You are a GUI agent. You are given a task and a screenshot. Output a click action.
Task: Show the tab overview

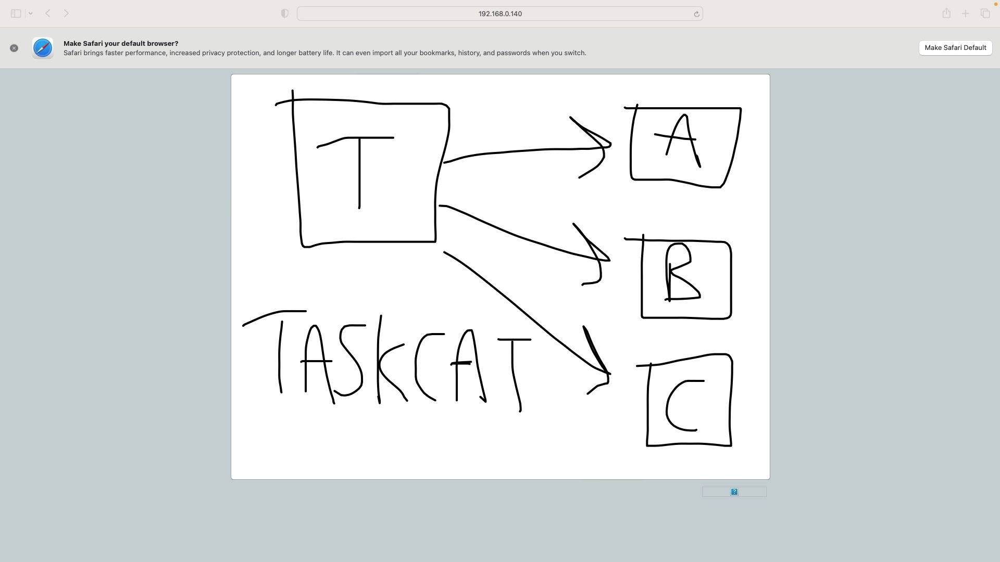tap(985, 14)
